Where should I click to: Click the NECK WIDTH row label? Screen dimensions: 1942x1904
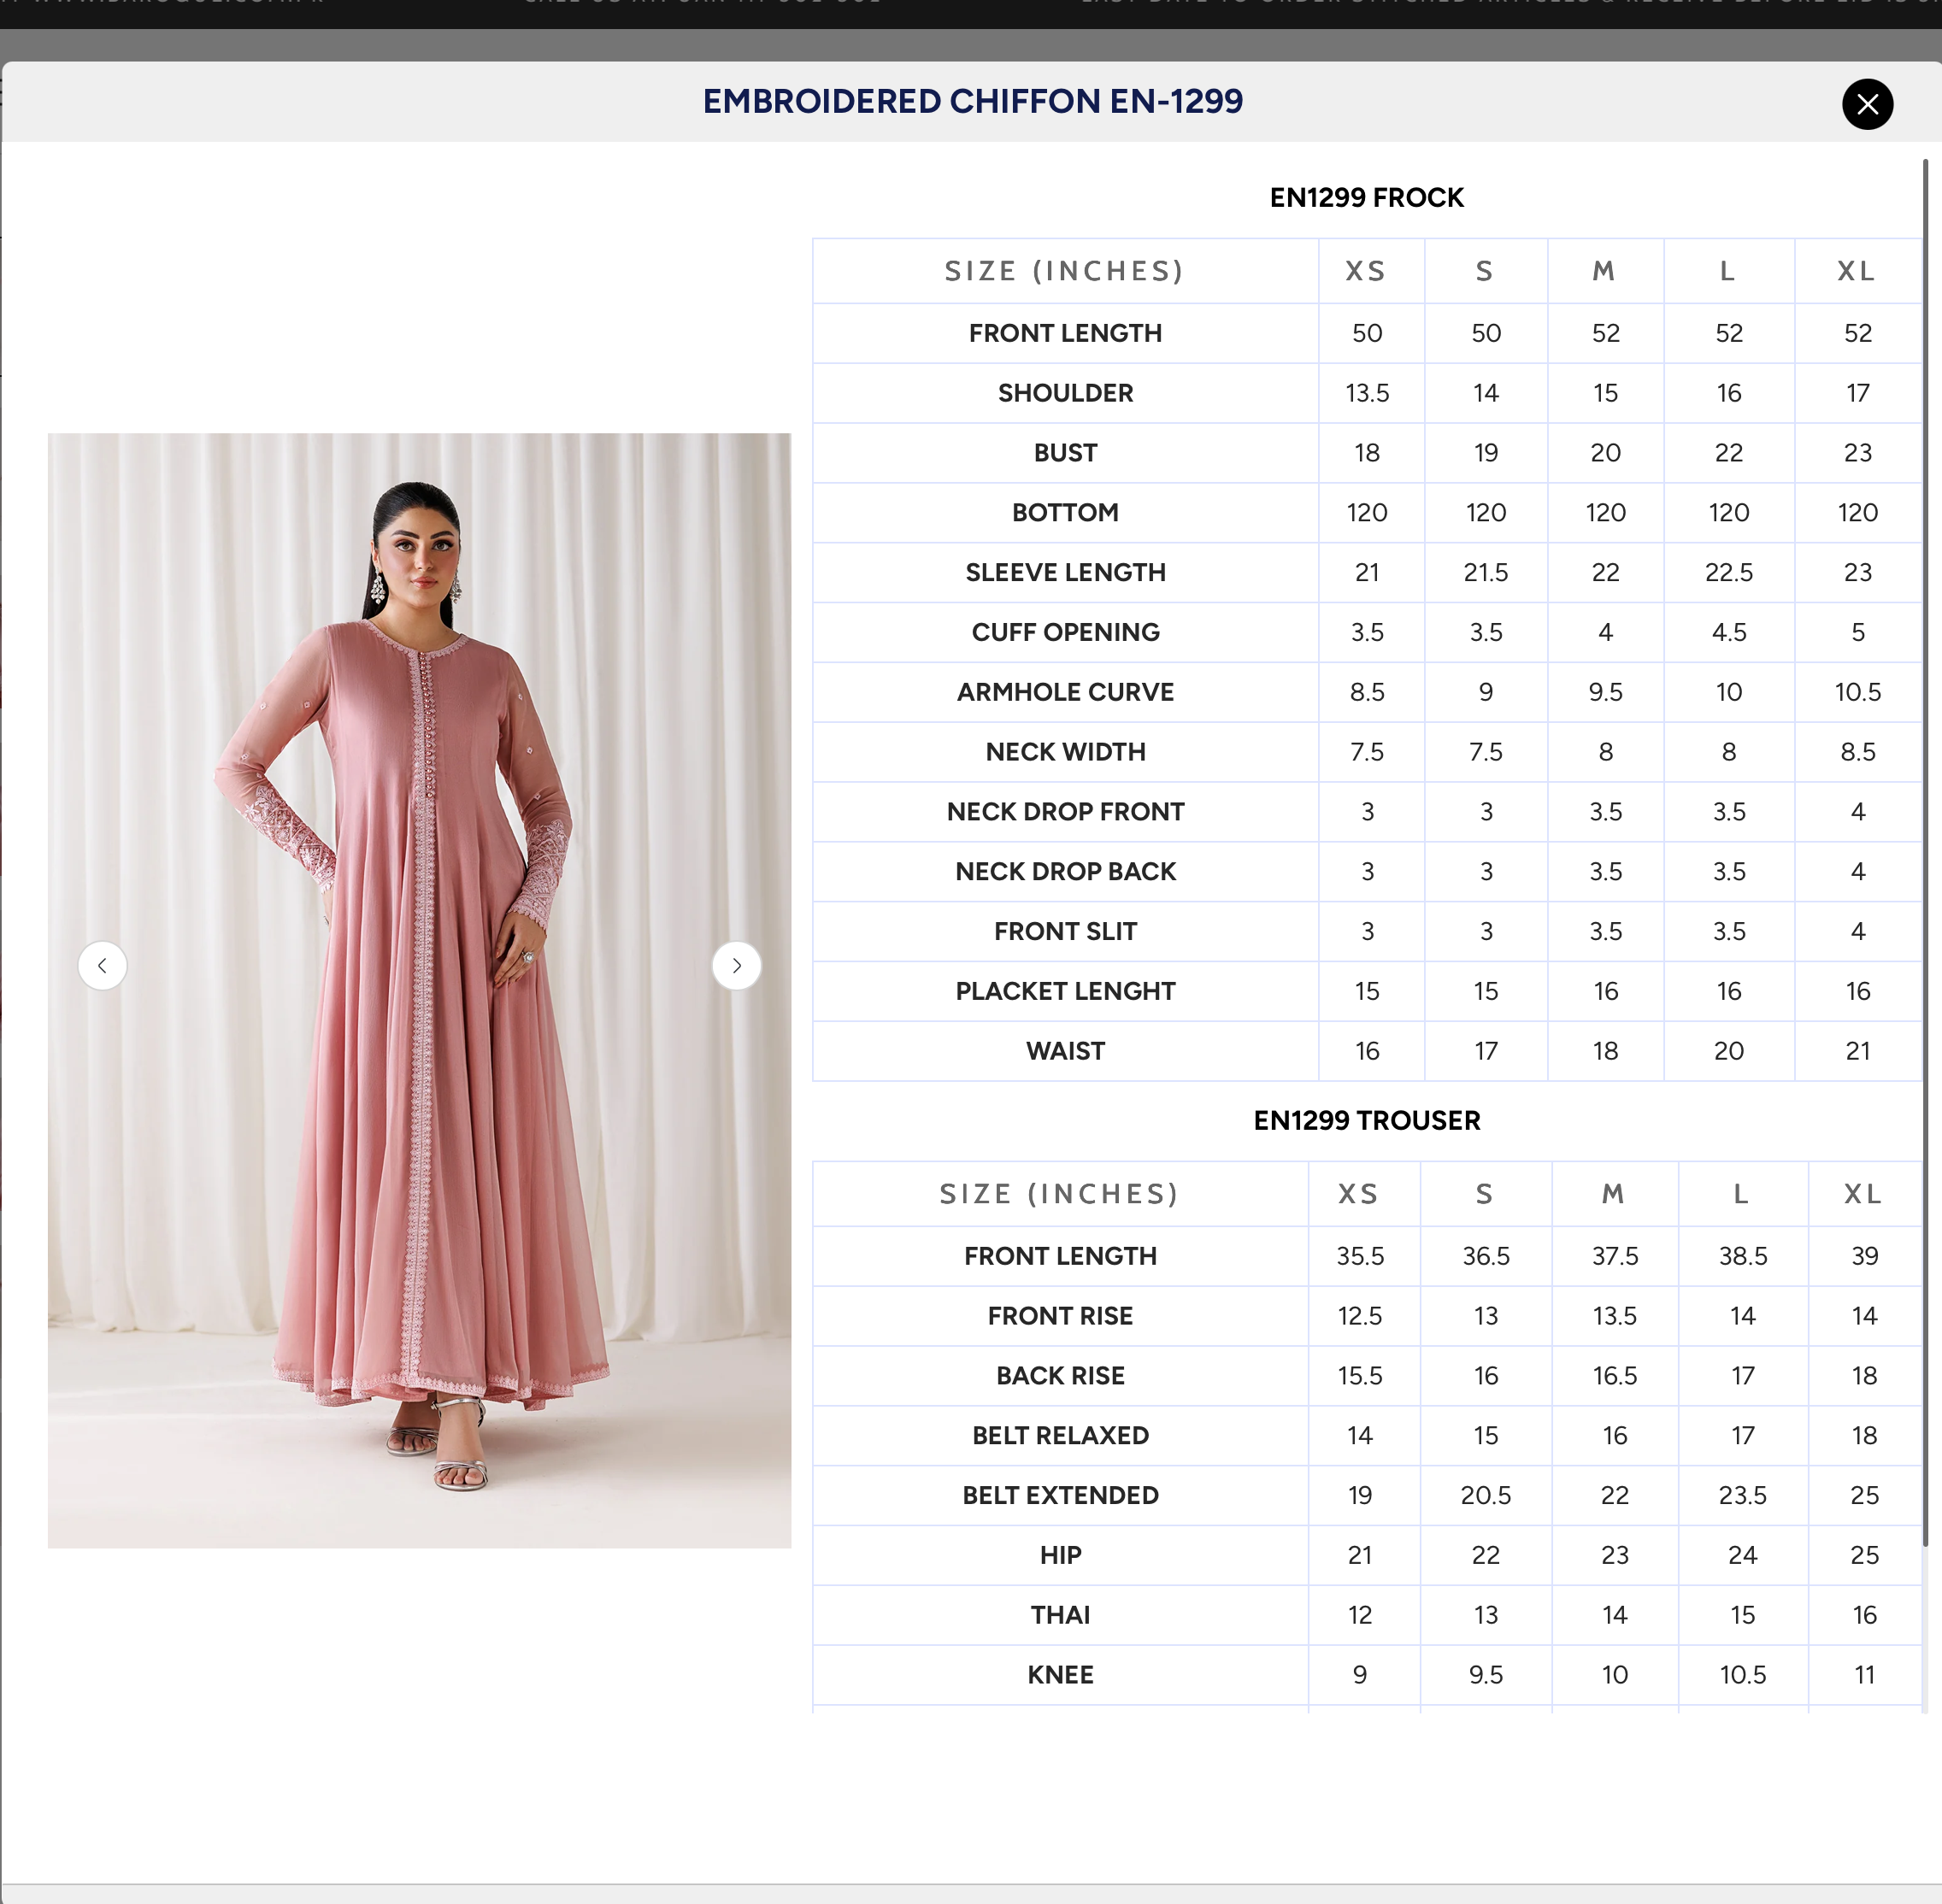[x=1065, y=752]
